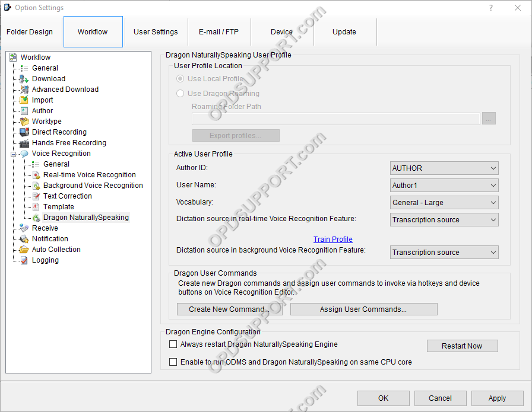Image resolution: width=532 pixels, height=412 pixels.
Task: Select Hands Free Recording tree item
Action: click(69, 143)
